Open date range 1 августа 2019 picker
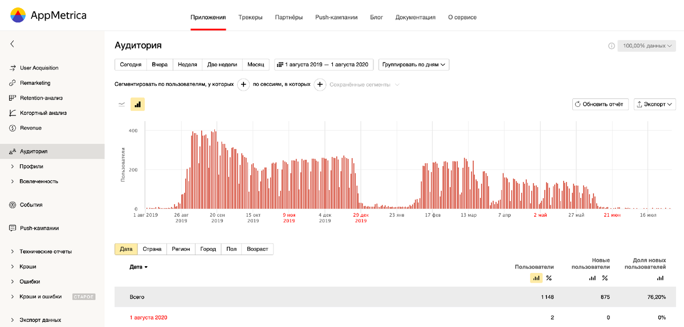684x327 pixels. coord(324,65)
